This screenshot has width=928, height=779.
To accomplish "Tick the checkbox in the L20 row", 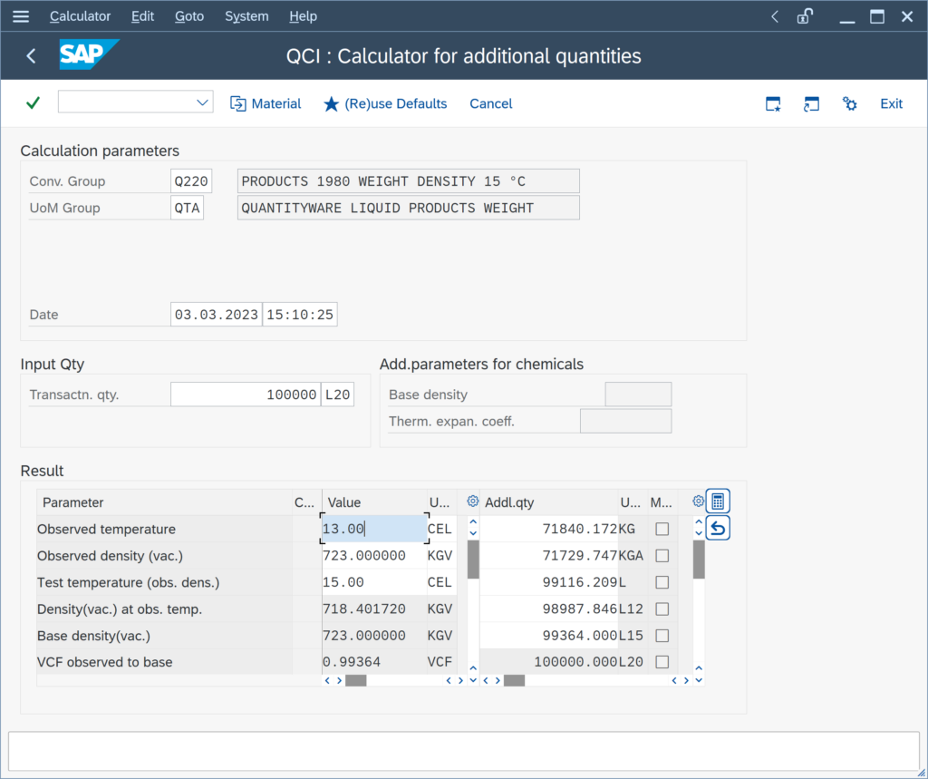I will [x=662, y=662].
